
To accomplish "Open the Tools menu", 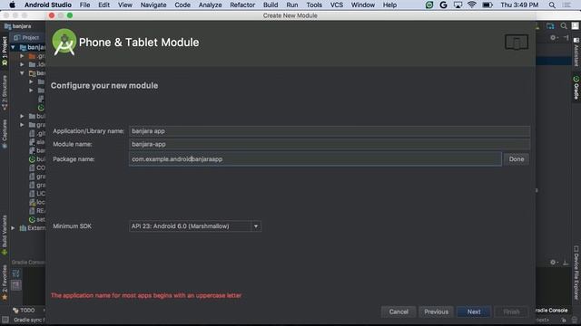I will pyautogui.click(x=314, y=5).
